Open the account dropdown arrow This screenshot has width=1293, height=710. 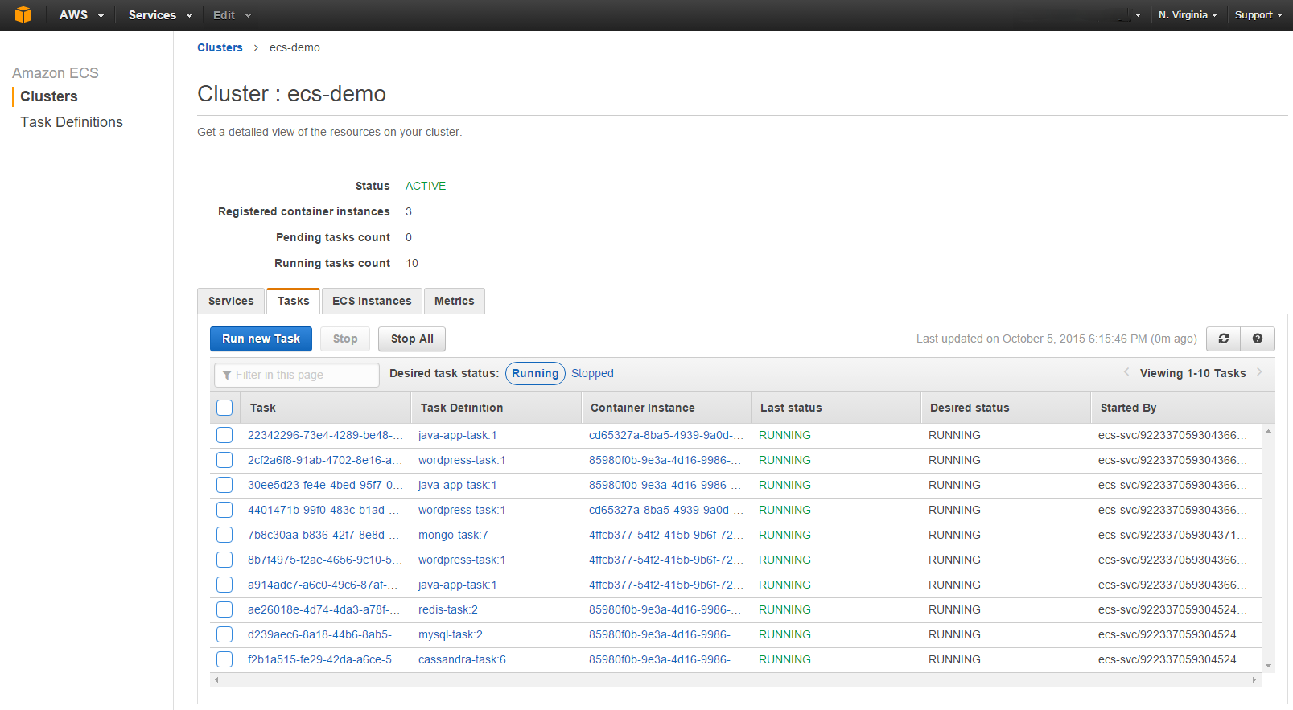click(x=1138, y=14)
